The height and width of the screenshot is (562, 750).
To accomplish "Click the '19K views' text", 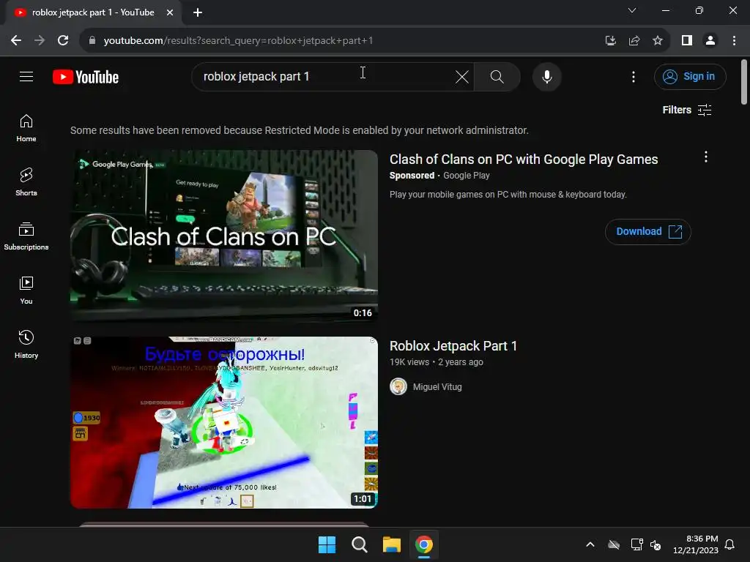I will 409,362.
